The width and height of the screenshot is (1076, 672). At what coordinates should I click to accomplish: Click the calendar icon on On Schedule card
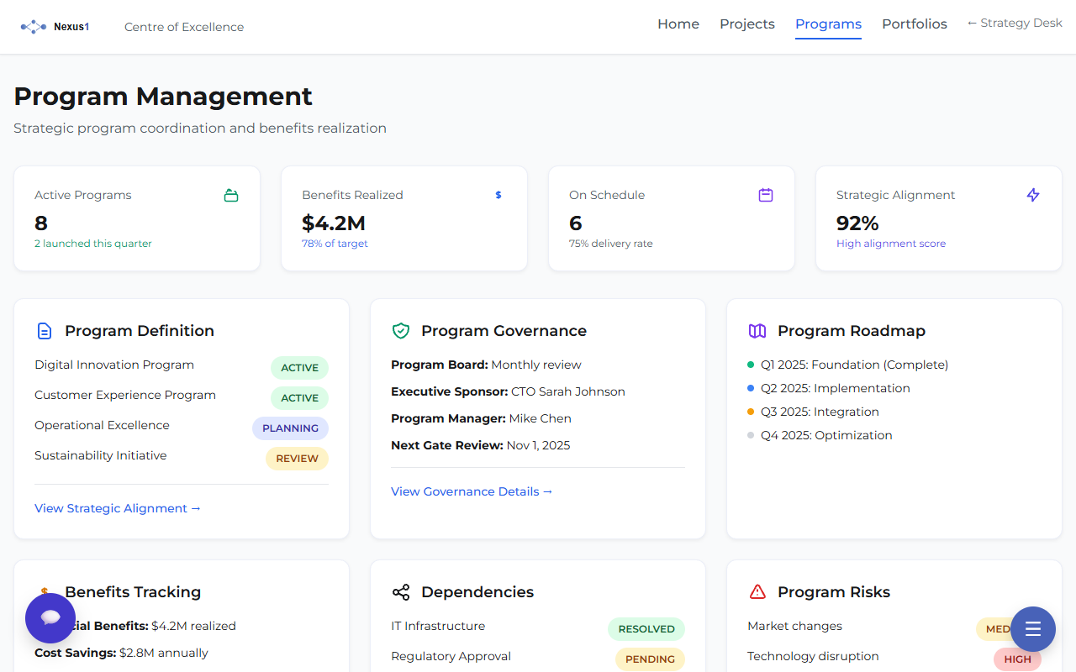coord(766,194)
